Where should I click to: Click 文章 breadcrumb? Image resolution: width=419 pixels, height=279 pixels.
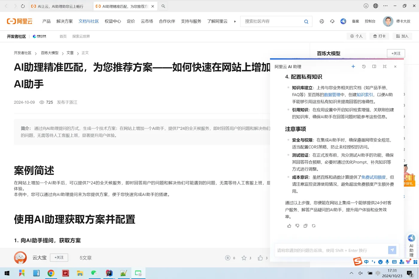pos(70,53)
